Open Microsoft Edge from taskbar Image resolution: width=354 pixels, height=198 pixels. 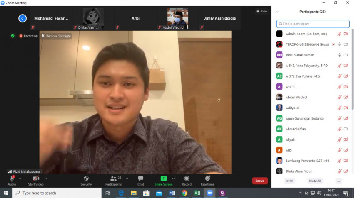pyautogui.click(x=121, y=193)
